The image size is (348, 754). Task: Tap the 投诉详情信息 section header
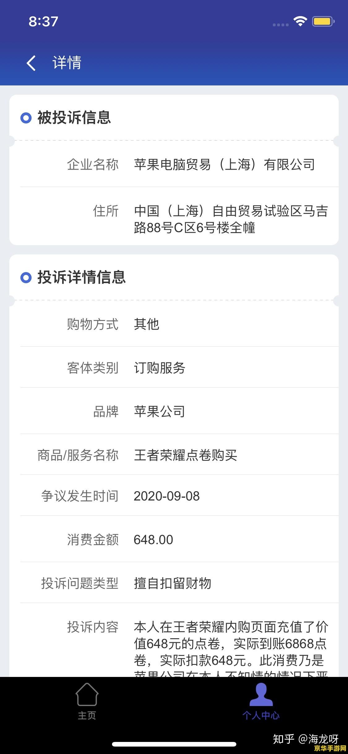[x=82, y=277]
